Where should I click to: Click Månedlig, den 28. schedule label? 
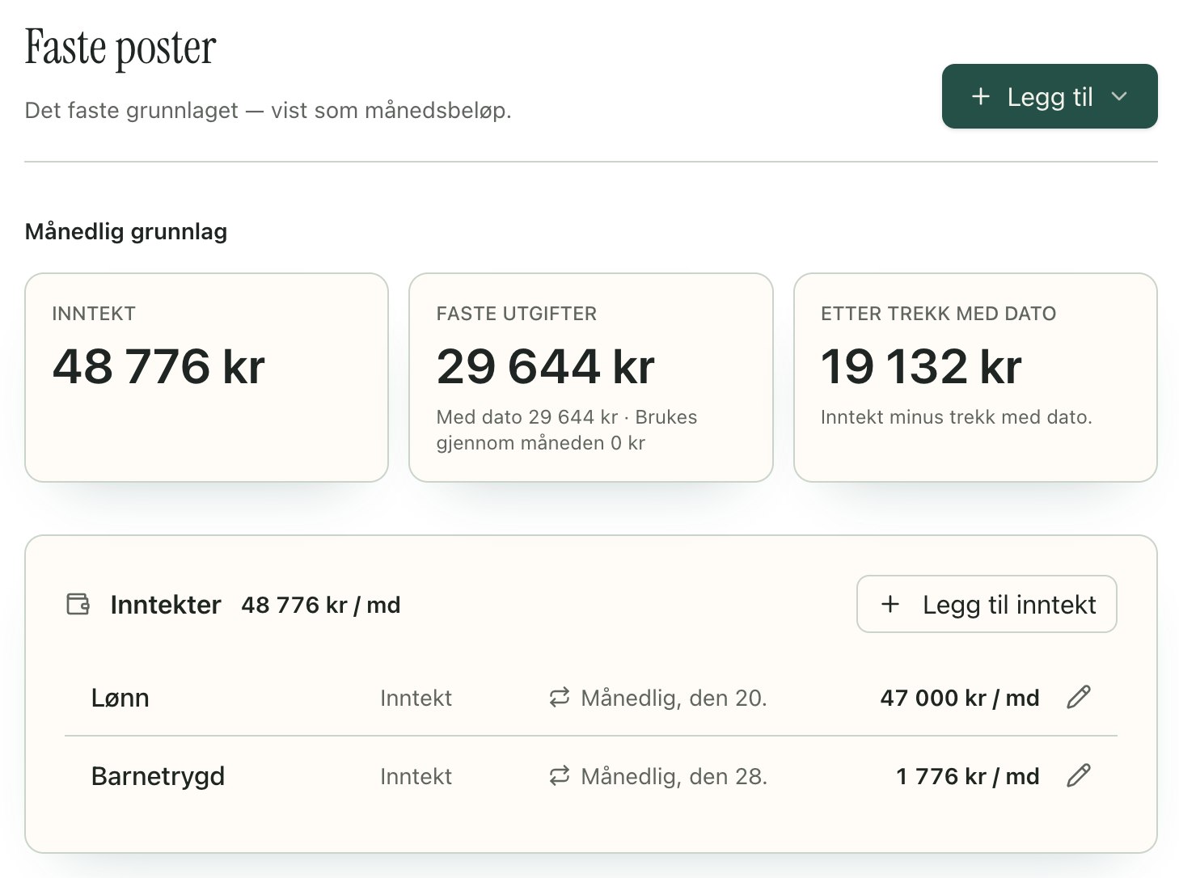coord(674,776)
